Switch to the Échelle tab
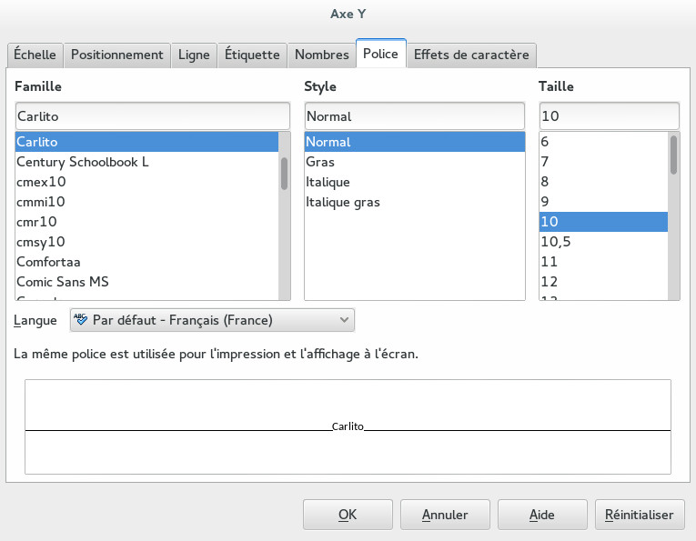 (35, 55)
